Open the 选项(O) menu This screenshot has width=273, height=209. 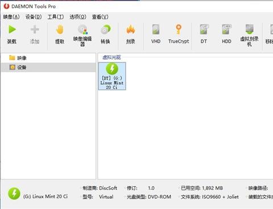click(x=78, y=17)
